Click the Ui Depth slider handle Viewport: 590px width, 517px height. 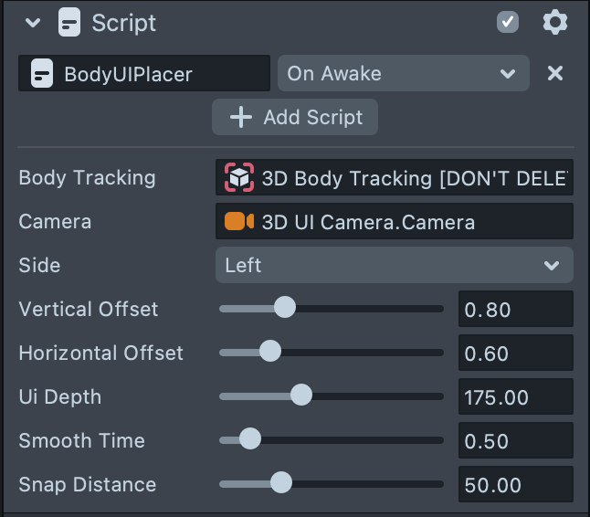300,396
